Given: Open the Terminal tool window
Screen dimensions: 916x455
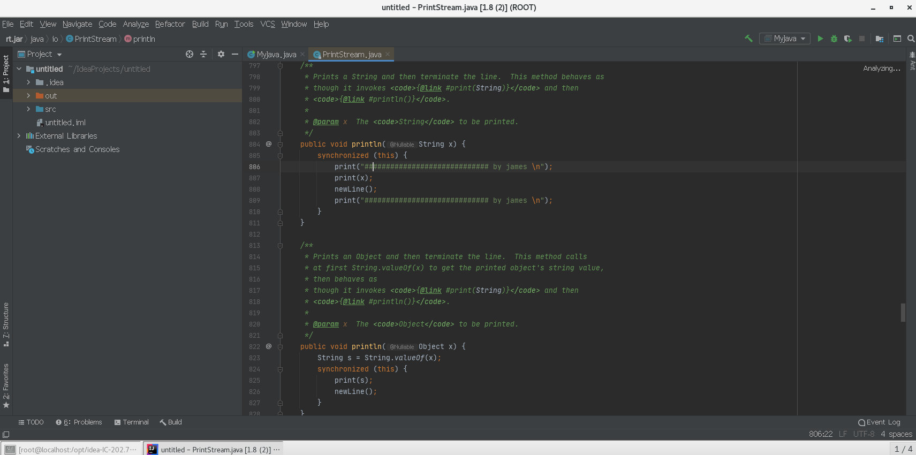Looking at the screenshot, I should pos(132,422).
